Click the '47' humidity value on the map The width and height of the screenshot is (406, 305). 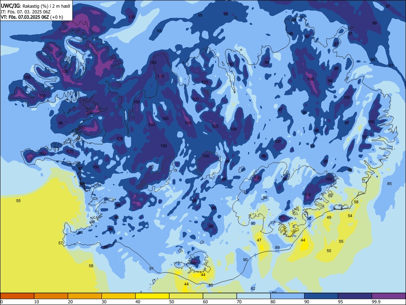pos(259,240)
